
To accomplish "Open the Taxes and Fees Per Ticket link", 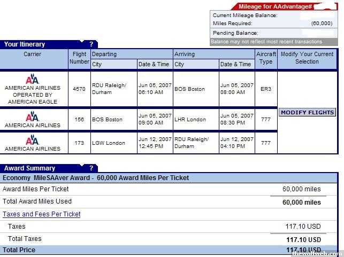I will click(x=42, y=214).
